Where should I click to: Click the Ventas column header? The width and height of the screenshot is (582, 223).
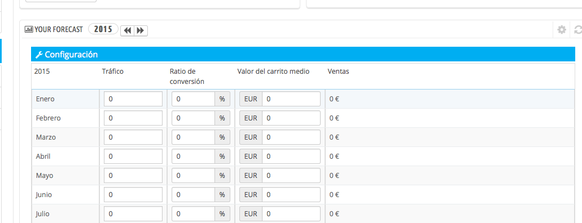click(x=338, y=72)
